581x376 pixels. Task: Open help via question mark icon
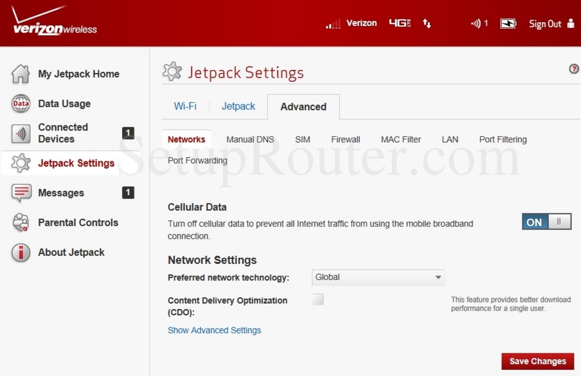(x=574, y=69)
